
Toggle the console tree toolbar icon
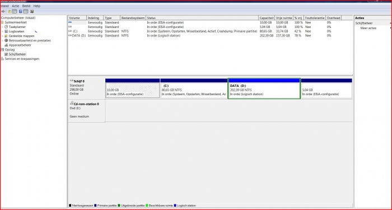pyautogui.click(x=15, y=12)
